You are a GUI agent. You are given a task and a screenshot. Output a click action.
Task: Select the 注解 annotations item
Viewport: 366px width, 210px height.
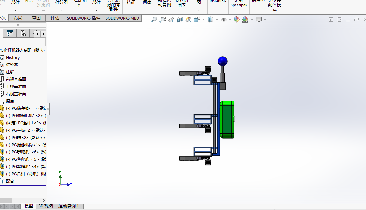(x=10, y=72)
